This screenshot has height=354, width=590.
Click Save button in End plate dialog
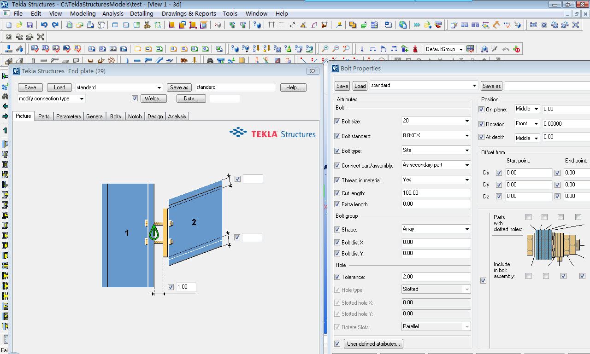[30, 87]
